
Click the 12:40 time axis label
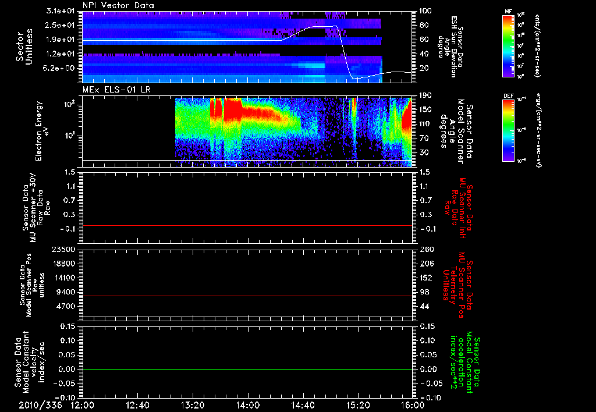tap(137, 405)
